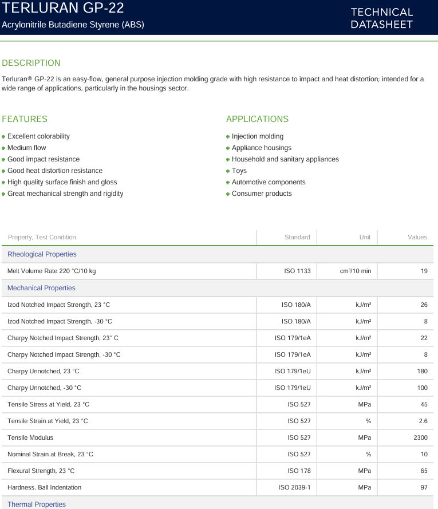Click the bullet beside Appliance housings
The image size is (438, 509).
click(x=228, y=148)
